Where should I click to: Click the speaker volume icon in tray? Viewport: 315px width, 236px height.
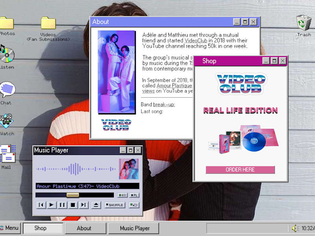(x=294, y=228)
